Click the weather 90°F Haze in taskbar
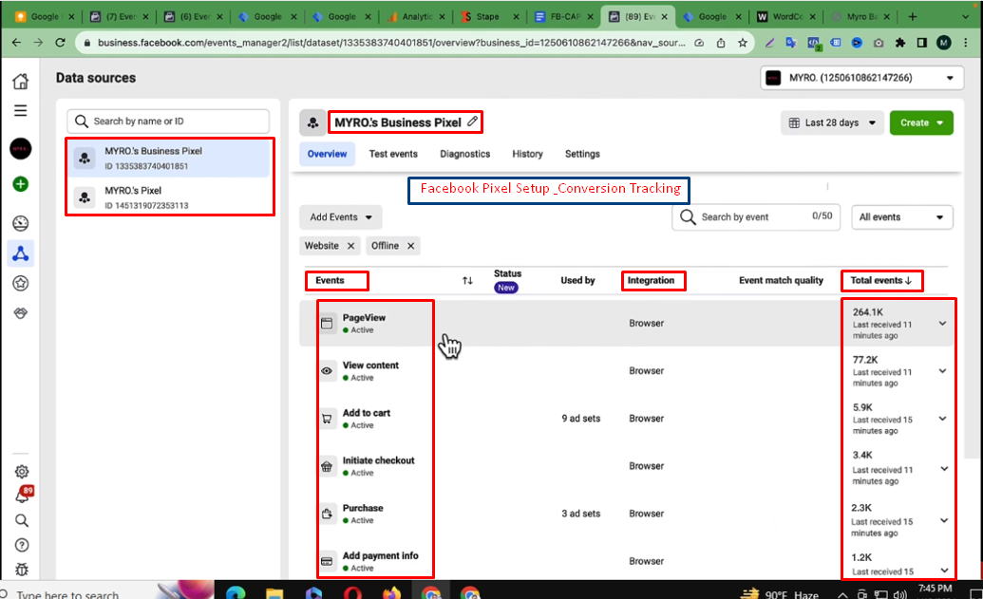This screenshot has width=983, height=599. click(781, 594)
